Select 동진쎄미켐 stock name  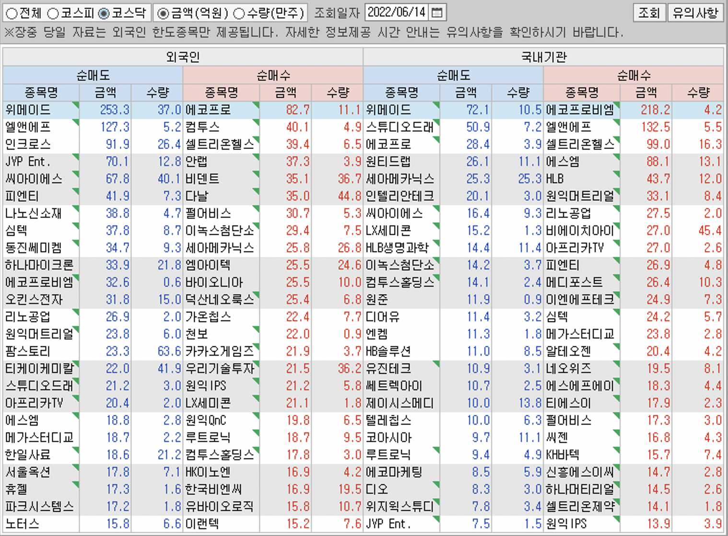[34, 248]
